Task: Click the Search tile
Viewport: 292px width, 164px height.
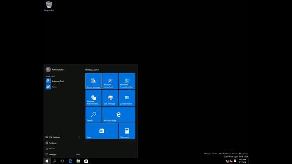Action: pyautogui.click(x=94, y=114)
